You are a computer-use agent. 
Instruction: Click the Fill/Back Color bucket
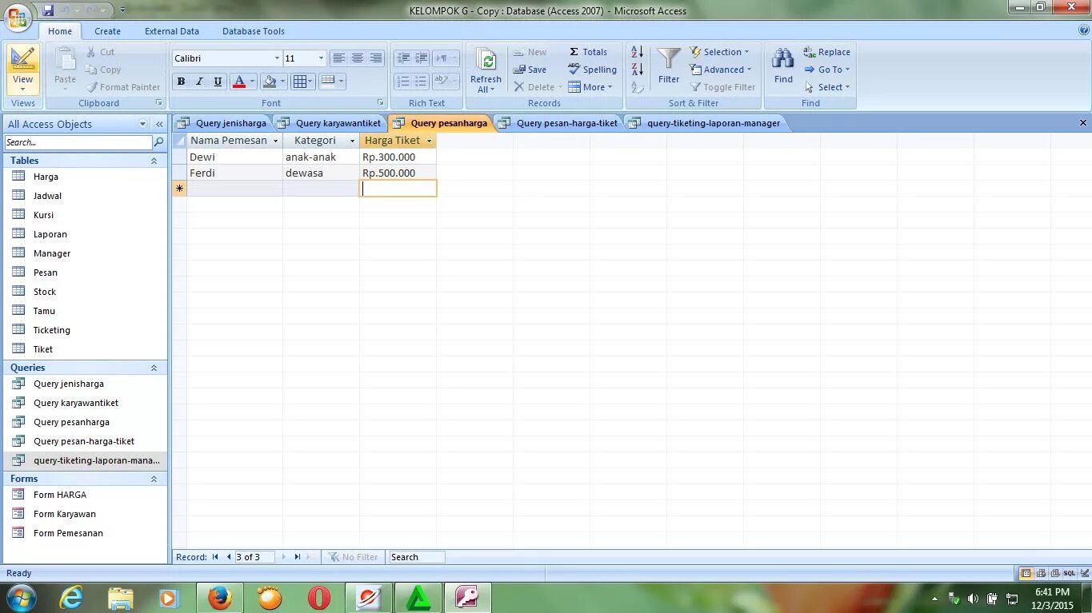(270, 82)
